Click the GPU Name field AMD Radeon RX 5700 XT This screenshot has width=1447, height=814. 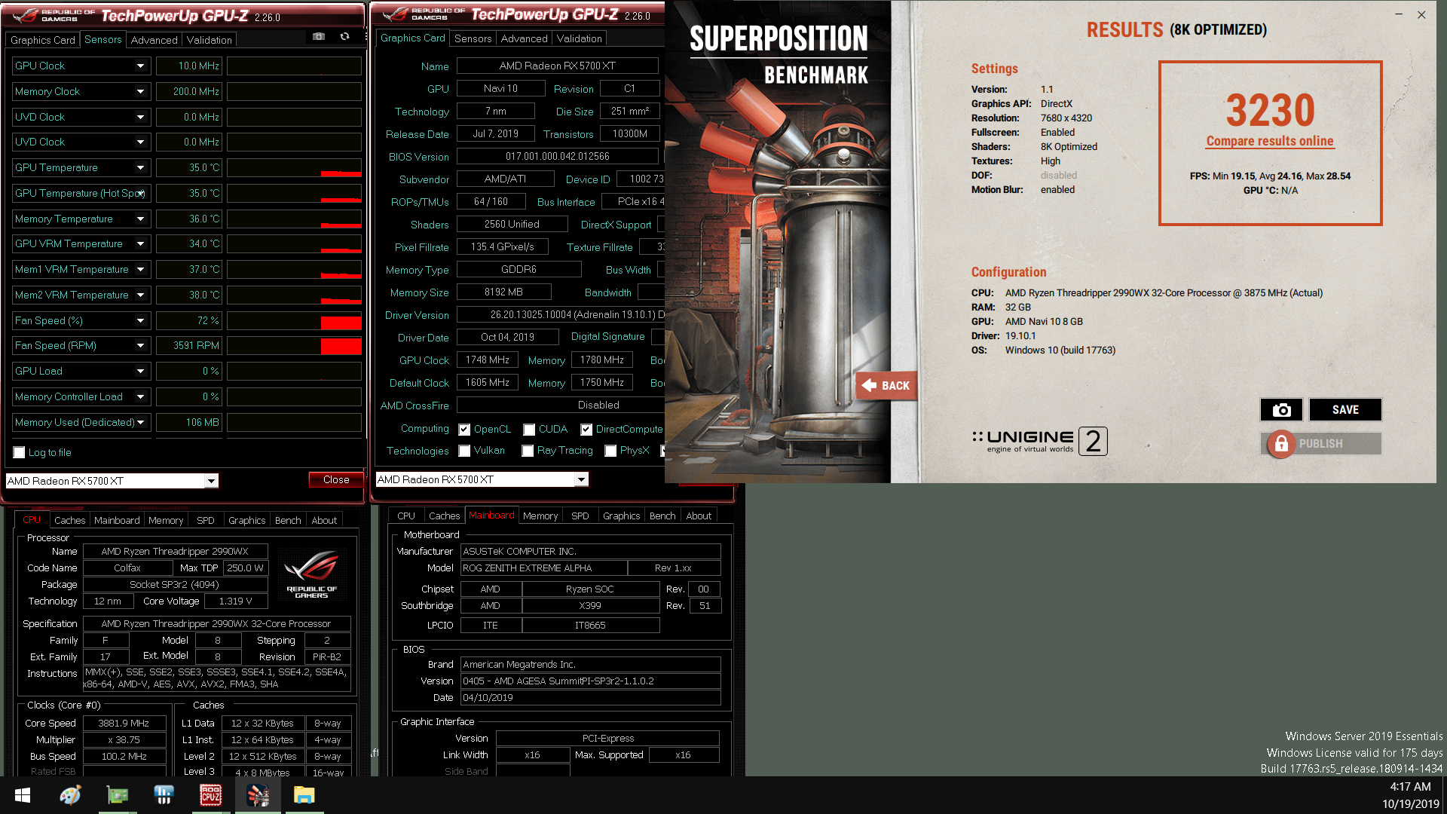pos(557,66)
